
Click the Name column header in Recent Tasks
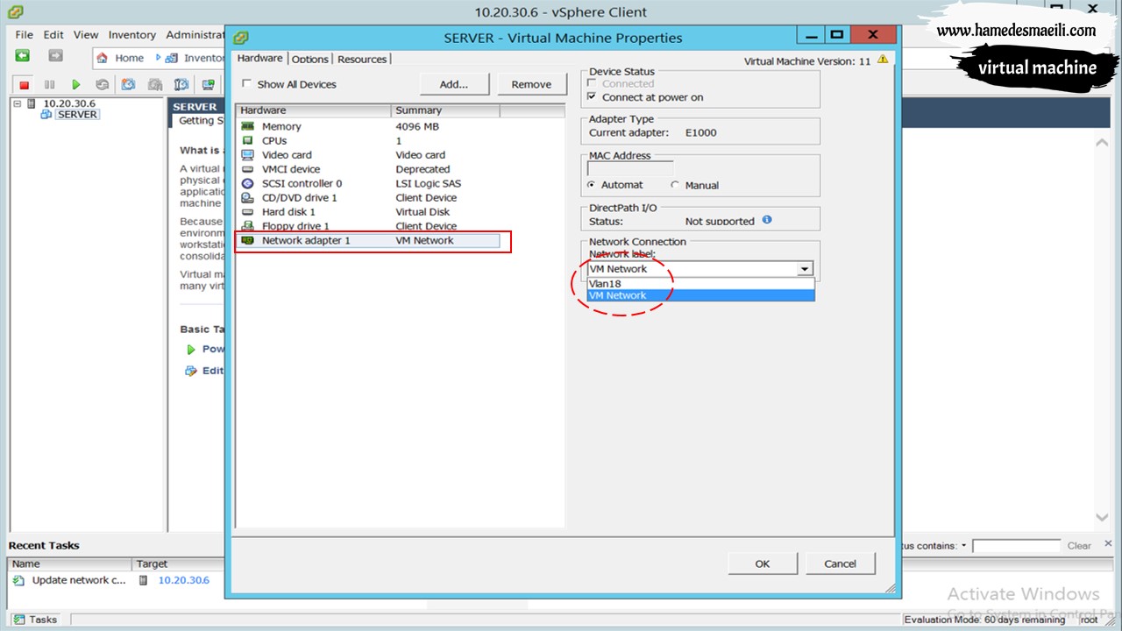(70, 564)
